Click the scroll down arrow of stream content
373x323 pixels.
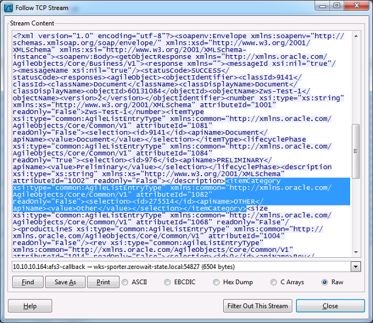click(356, 252)
